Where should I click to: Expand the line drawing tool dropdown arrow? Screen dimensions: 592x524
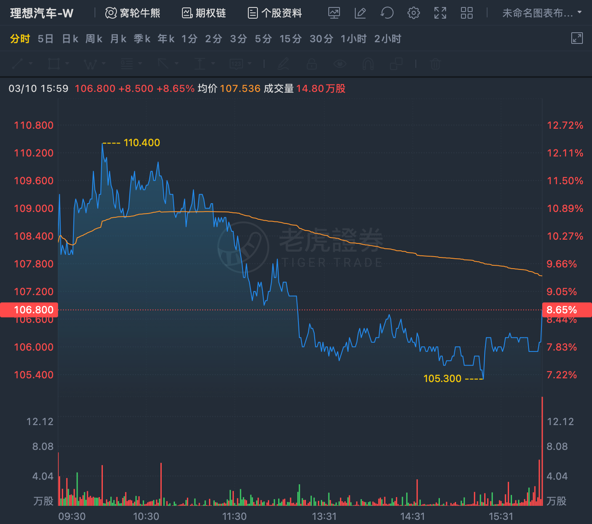(31, 64)
